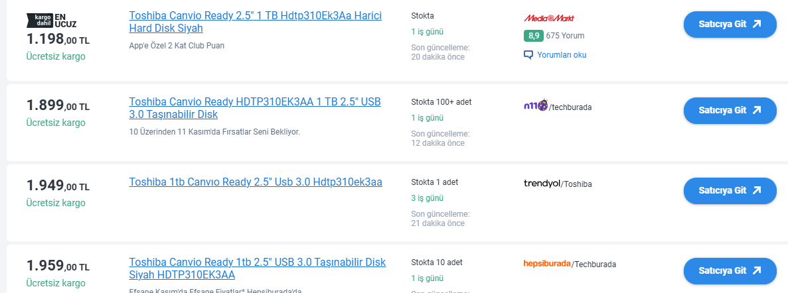The width and height of the screenshot is (788, 293).
Task: Go to n11 seller with Satıcıya Git
Action: tap(730, 110)
